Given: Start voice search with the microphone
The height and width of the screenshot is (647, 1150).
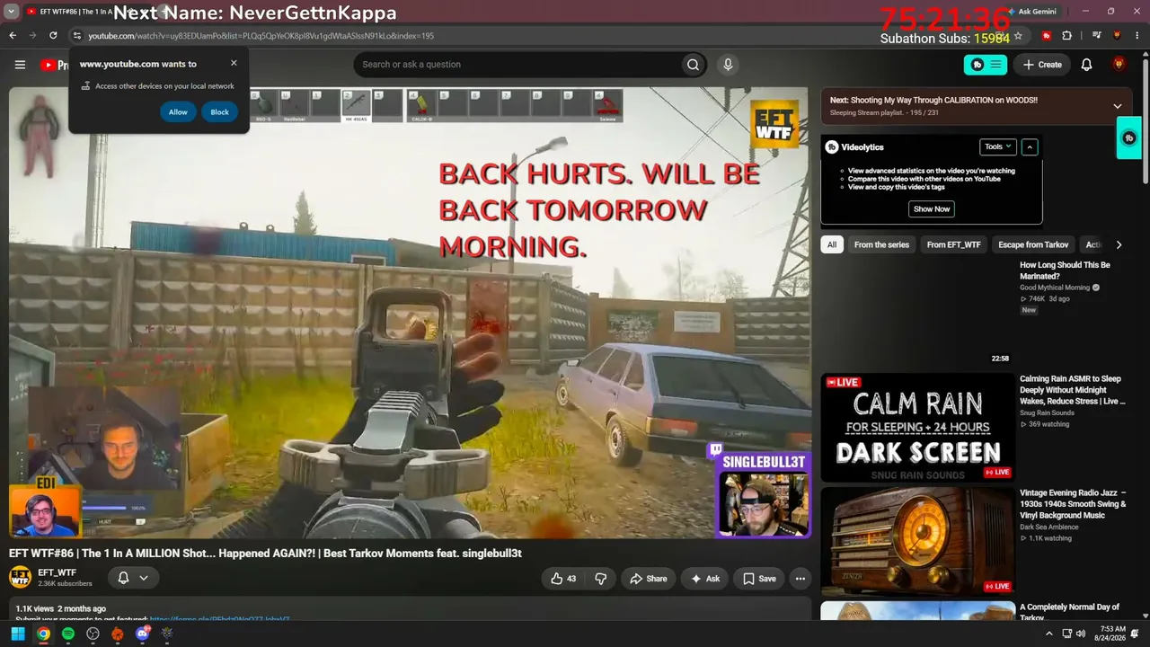Looking at the screenshot, I should (x=728, y=65).
